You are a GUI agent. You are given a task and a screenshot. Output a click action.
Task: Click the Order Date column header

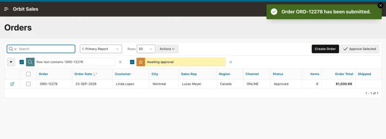click(83, 74)
